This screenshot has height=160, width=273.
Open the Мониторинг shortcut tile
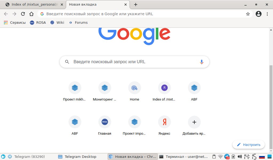[105, 91]
